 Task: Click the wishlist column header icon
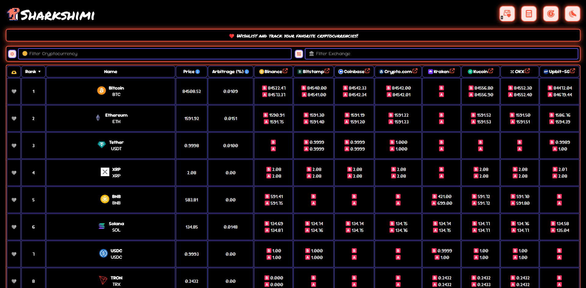point(14,72)
